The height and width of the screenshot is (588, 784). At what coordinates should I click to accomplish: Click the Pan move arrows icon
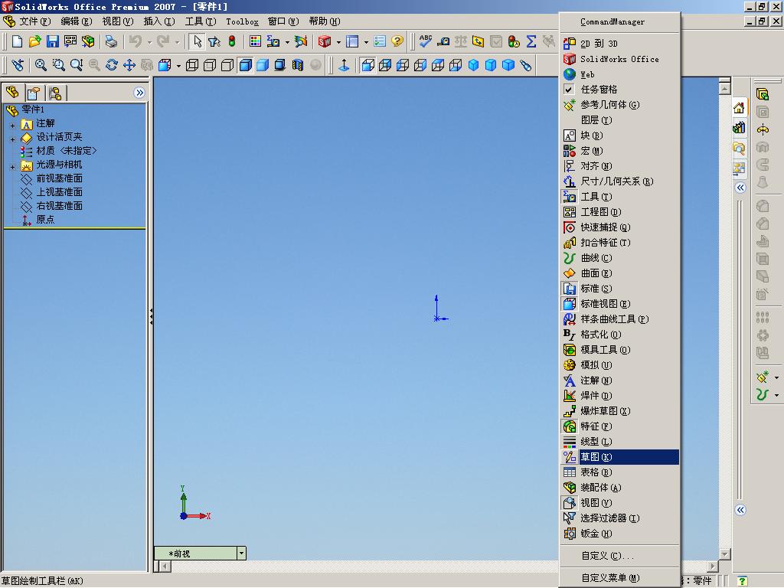click(129, 65)
